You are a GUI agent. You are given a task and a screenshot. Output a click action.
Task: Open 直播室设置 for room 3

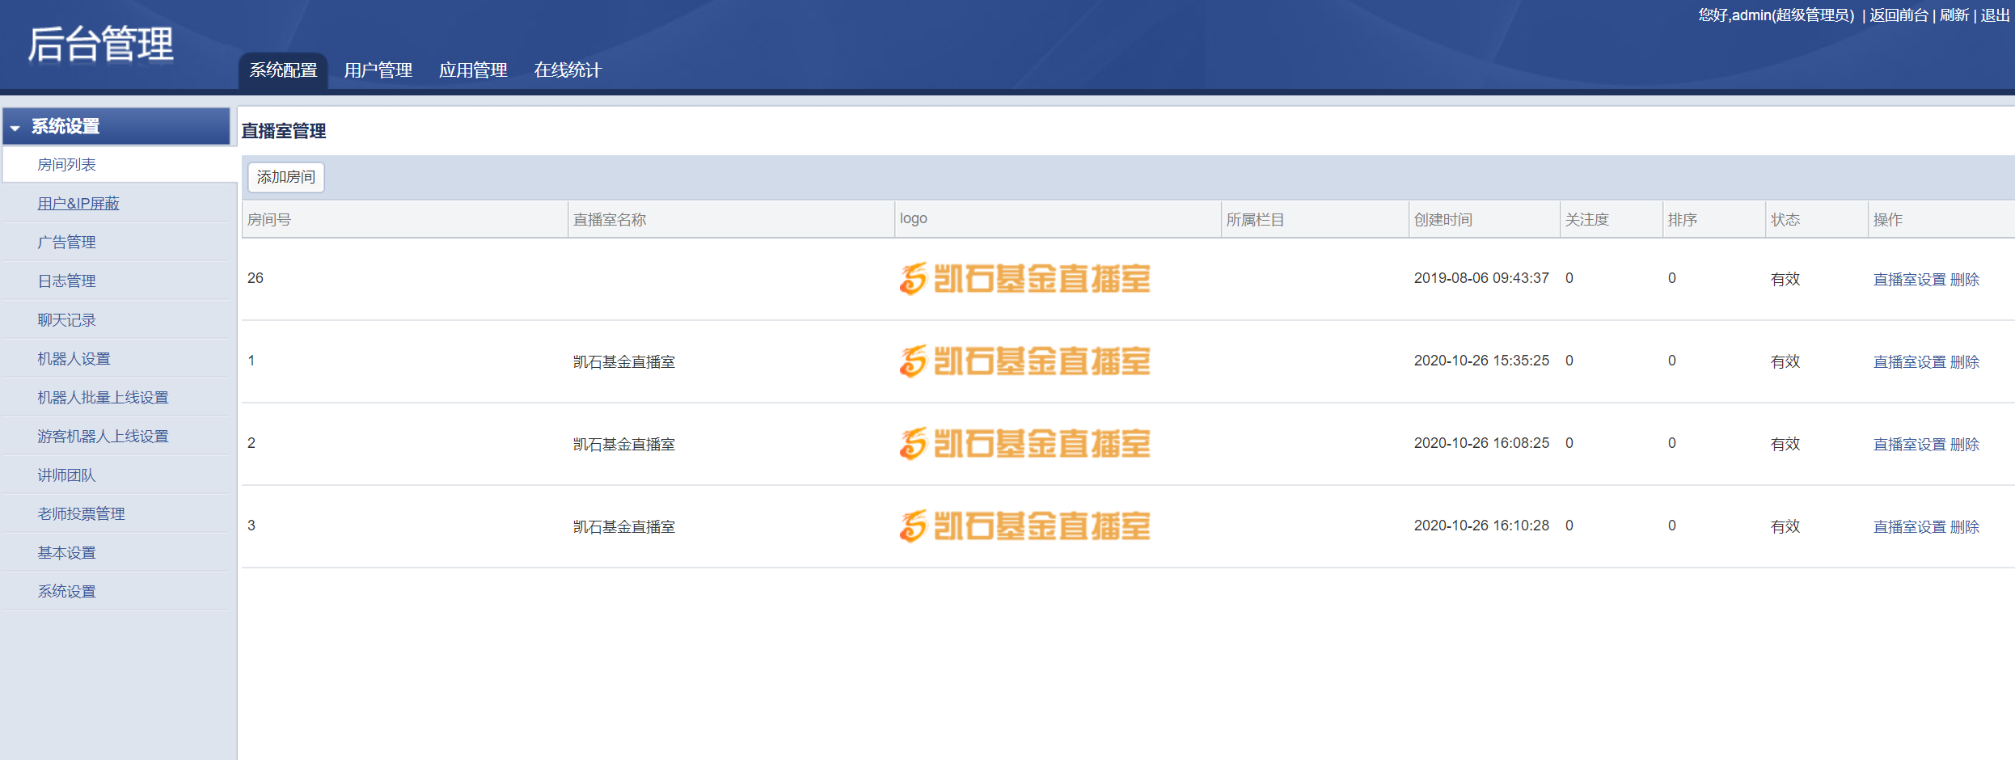1910,526
